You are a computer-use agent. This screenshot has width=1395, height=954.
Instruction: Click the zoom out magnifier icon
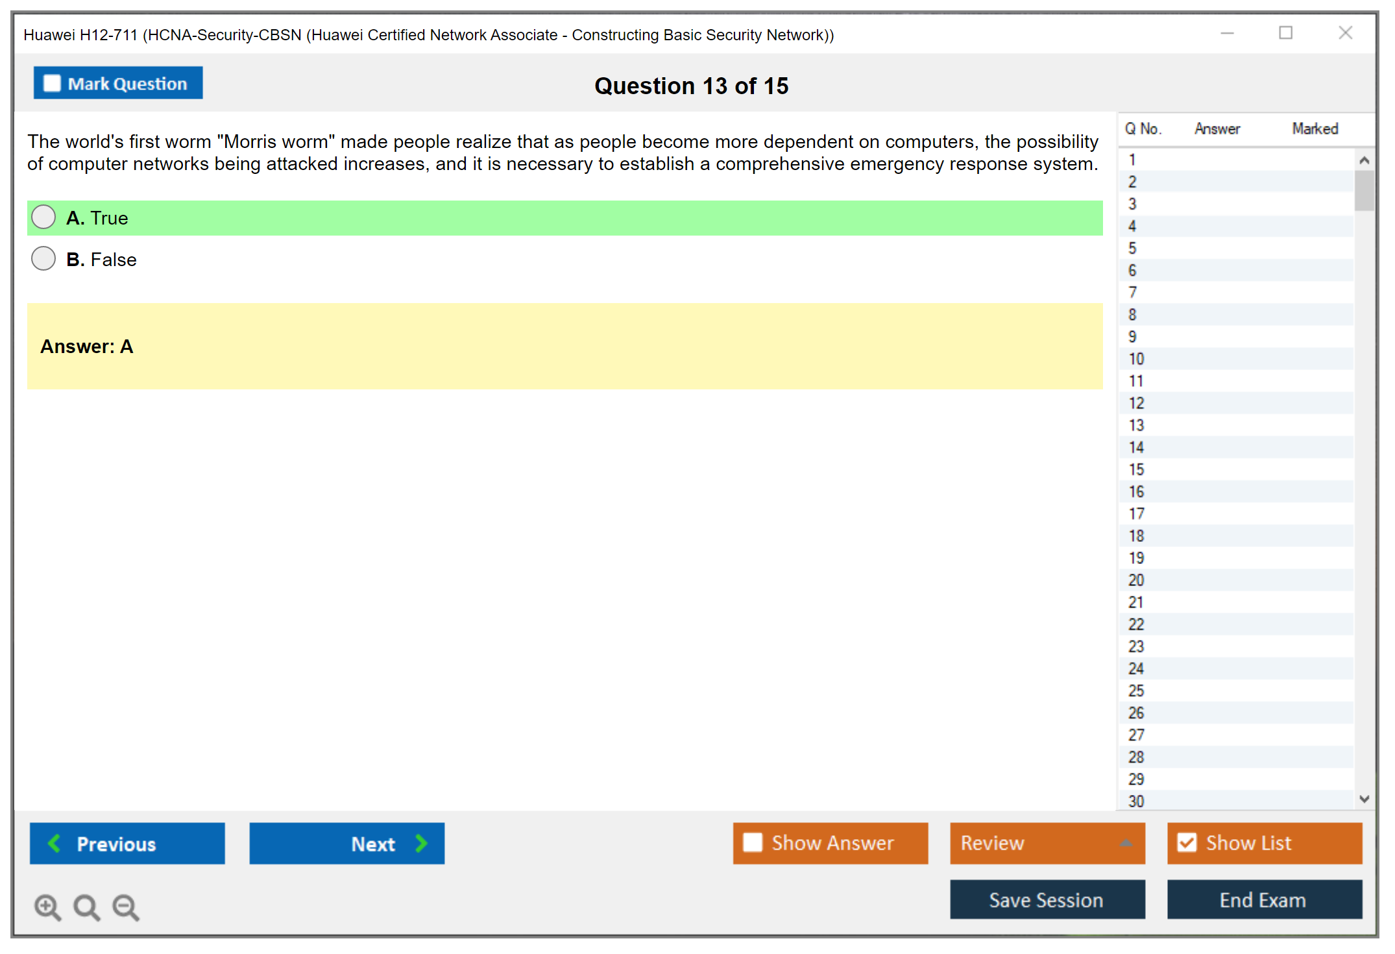[x=125, y=907]
